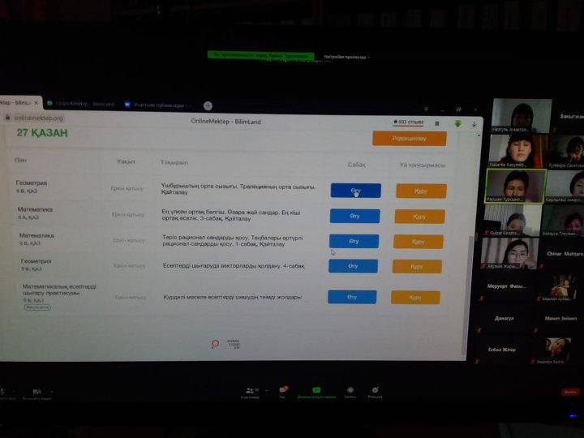Click the small outlined tag under практикумы subject
Image resolution: width=584 pixels, height=438 pixels.
[37, 307]
